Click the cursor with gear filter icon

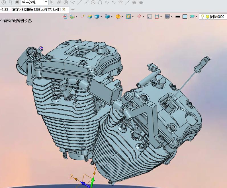pos(59,2)
